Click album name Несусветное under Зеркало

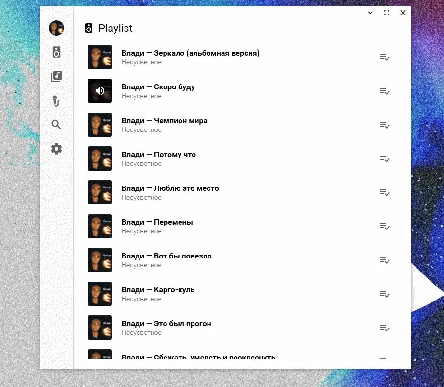(141, 62)
